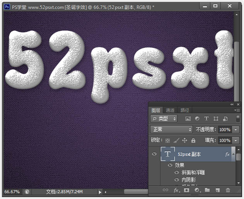The image size is (244, 199).
Task: Add a layer mask from panel bottom
Action: coord(186,190)
